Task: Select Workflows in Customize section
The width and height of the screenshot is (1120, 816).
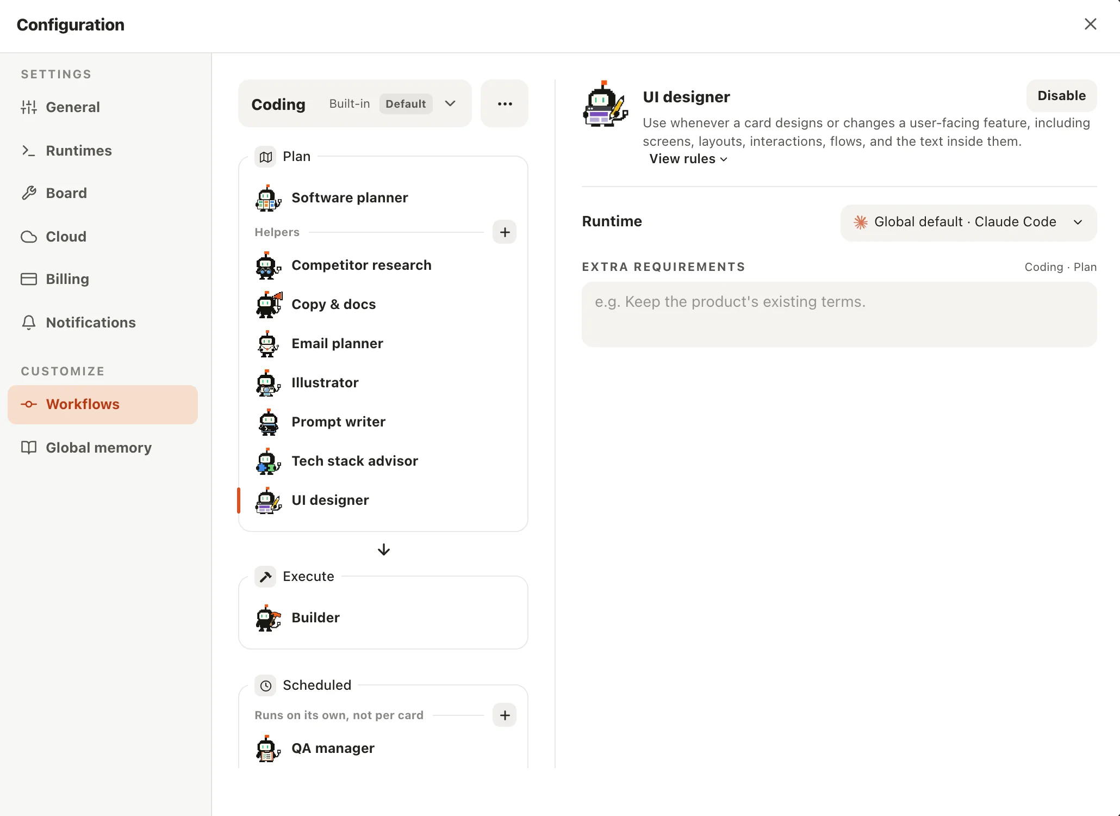Action: pyautogui.click(x=103, y=405)
